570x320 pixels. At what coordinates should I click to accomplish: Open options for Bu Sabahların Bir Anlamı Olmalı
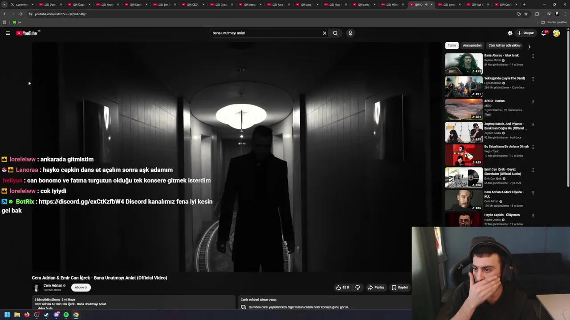pos(533,147)
